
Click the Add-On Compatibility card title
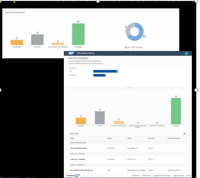coord(15,12)
